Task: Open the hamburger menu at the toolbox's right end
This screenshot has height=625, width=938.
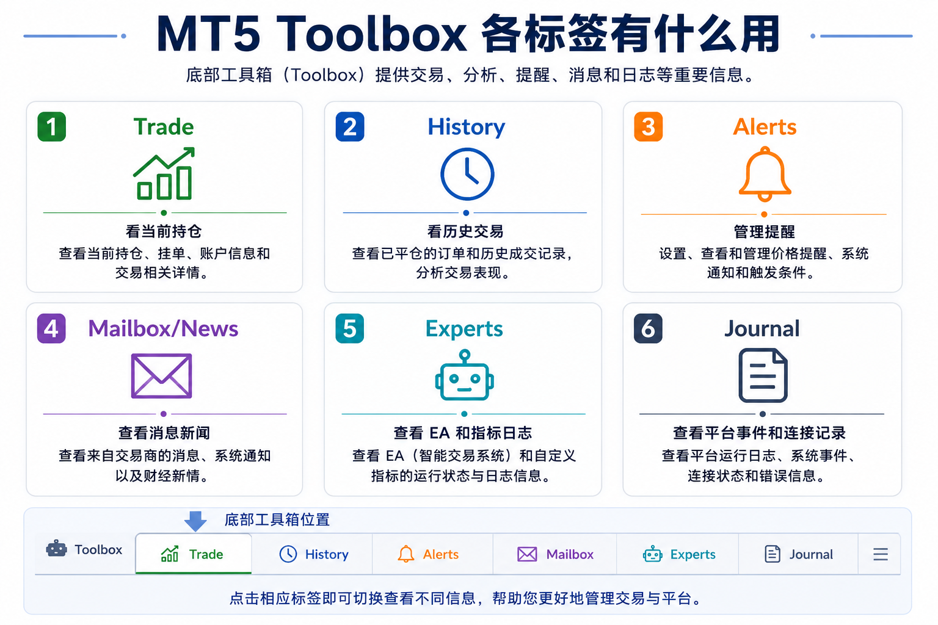Action: (881, 554)
